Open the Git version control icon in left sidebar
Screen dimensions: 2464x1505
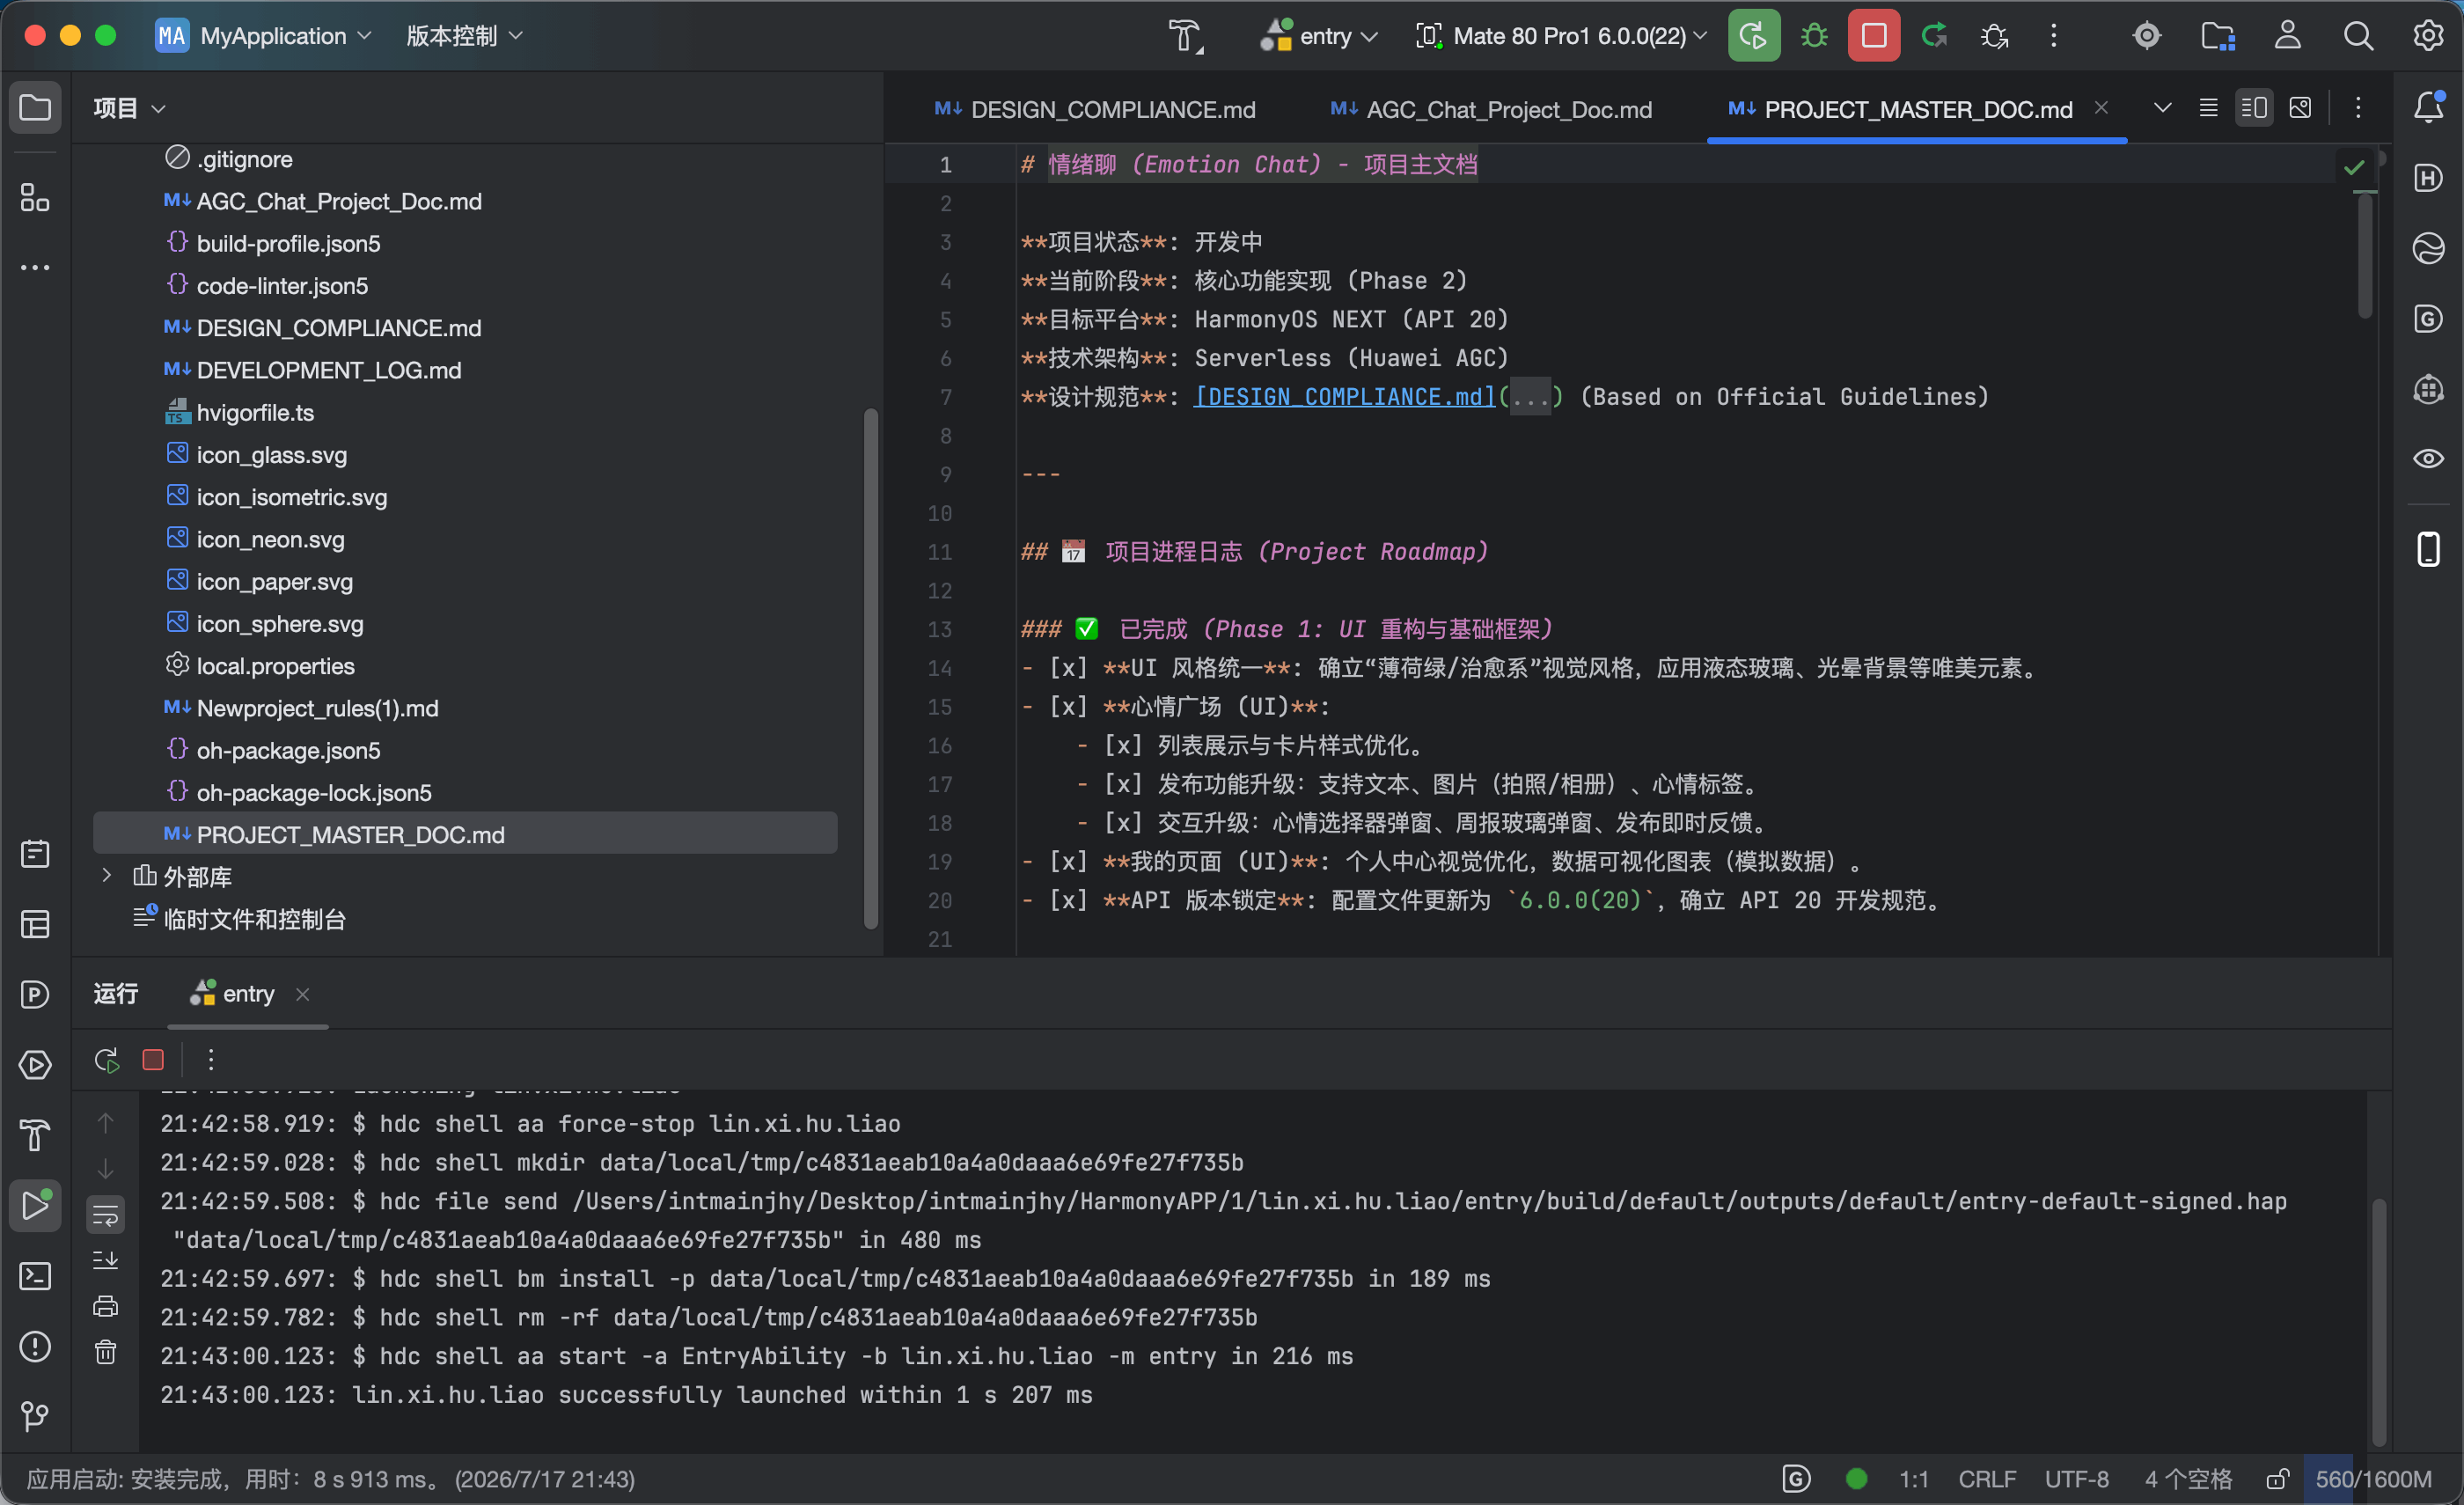coord(35,1416)
